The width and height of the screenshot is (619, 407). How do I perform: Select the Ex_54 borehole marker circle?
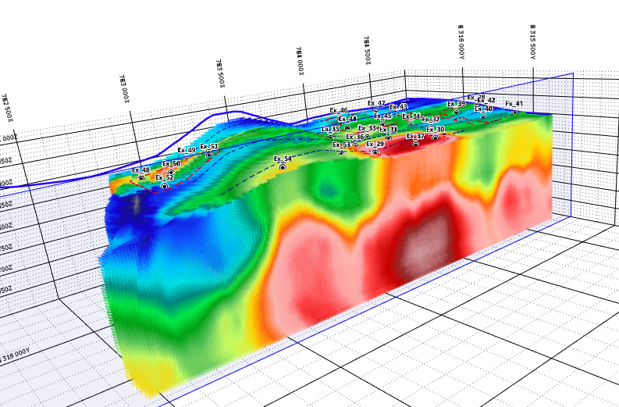click(x=283, y=167)
